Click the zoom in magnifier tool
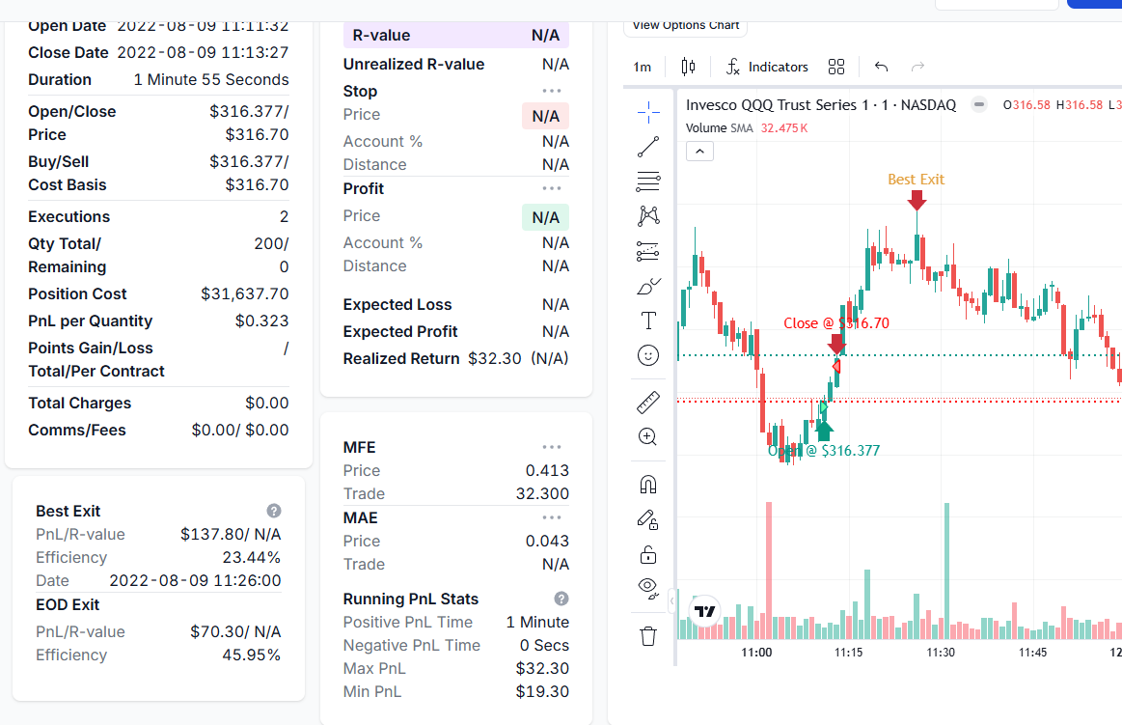The image size is (1122, 725). tap(648, 437)
